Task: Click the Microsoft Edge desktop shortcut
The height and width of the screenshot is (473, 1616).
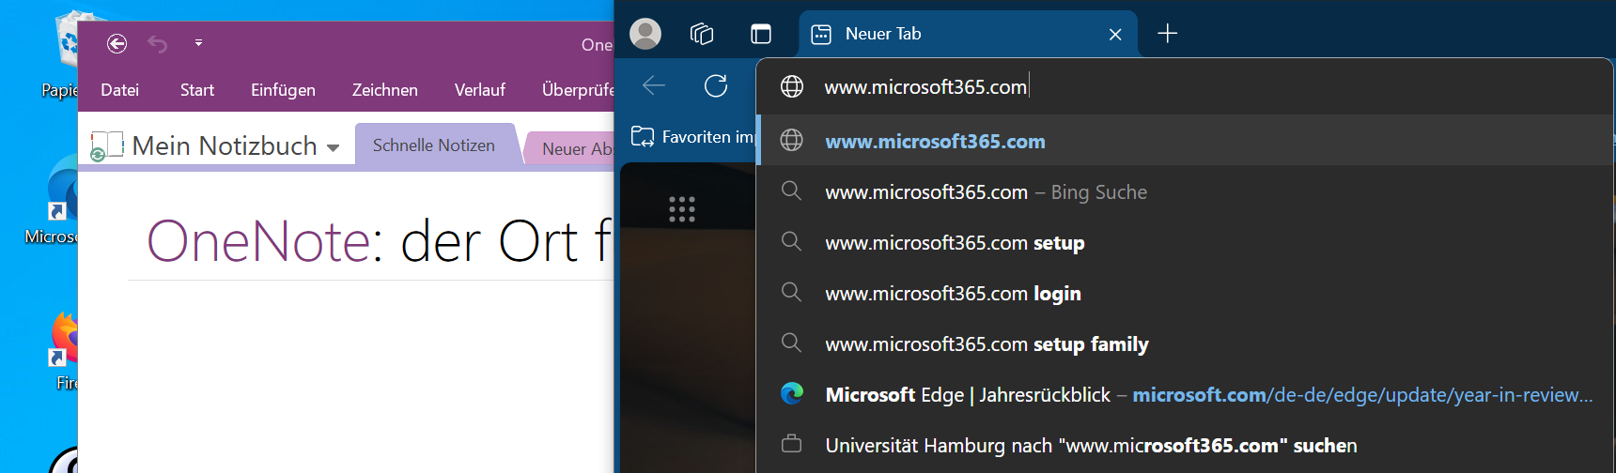Action: (54, 200)
